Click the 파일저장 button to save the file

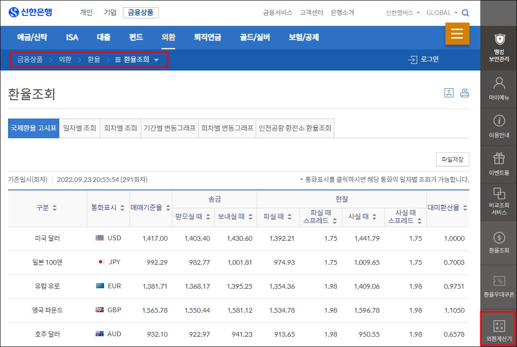[x=452, y=159]
